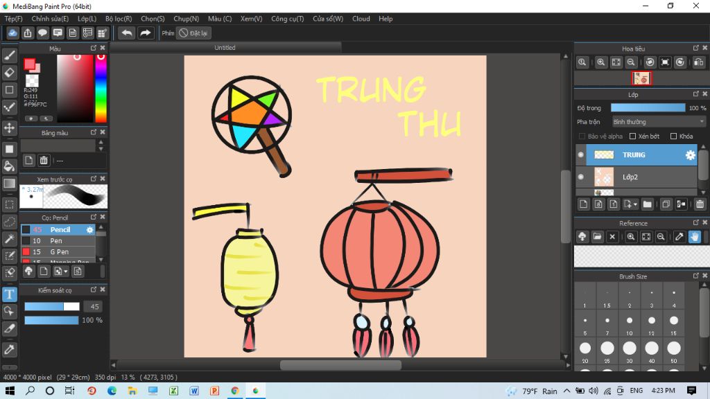710x399 pixels.
Task: Open the Lớp(L) menu
Action: pyautogui.click(x=87, y=19)
